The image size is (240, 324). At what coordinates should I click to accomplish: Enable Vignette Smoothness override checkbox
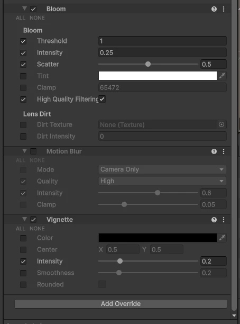(x=23, y=273)
